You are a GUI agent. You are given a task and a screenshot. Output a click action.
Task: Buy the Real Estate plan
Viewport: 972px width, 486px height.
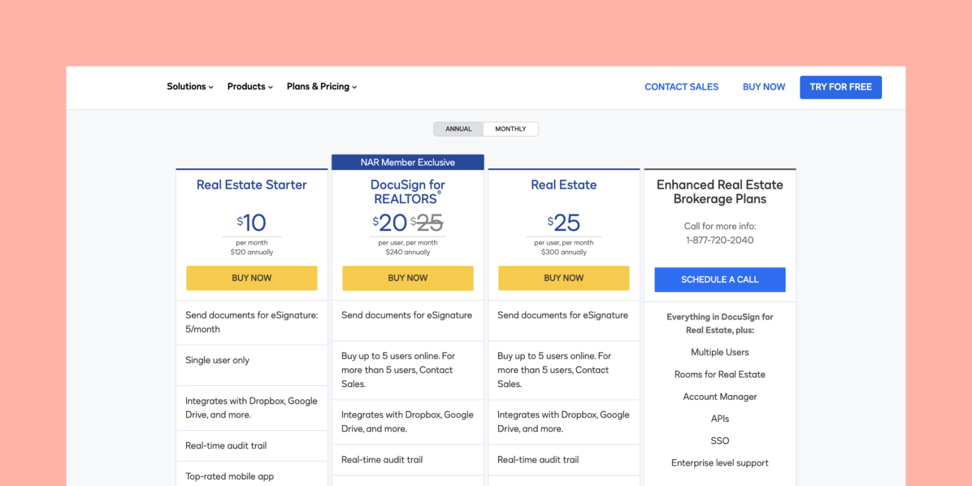point(563,278)
